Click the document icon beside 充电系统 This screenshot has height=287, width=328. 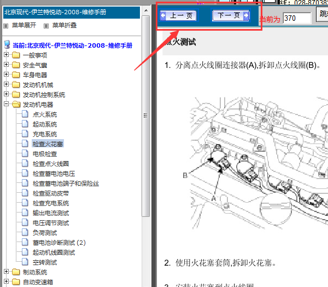point(25,134)
